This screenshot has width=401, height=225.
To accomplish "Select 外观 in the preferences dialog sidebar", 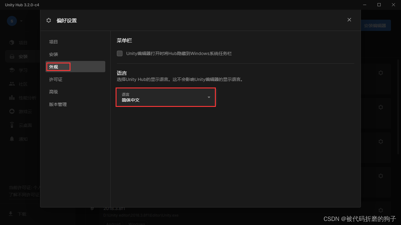I will pyautogui.click(x=75, y=67).
